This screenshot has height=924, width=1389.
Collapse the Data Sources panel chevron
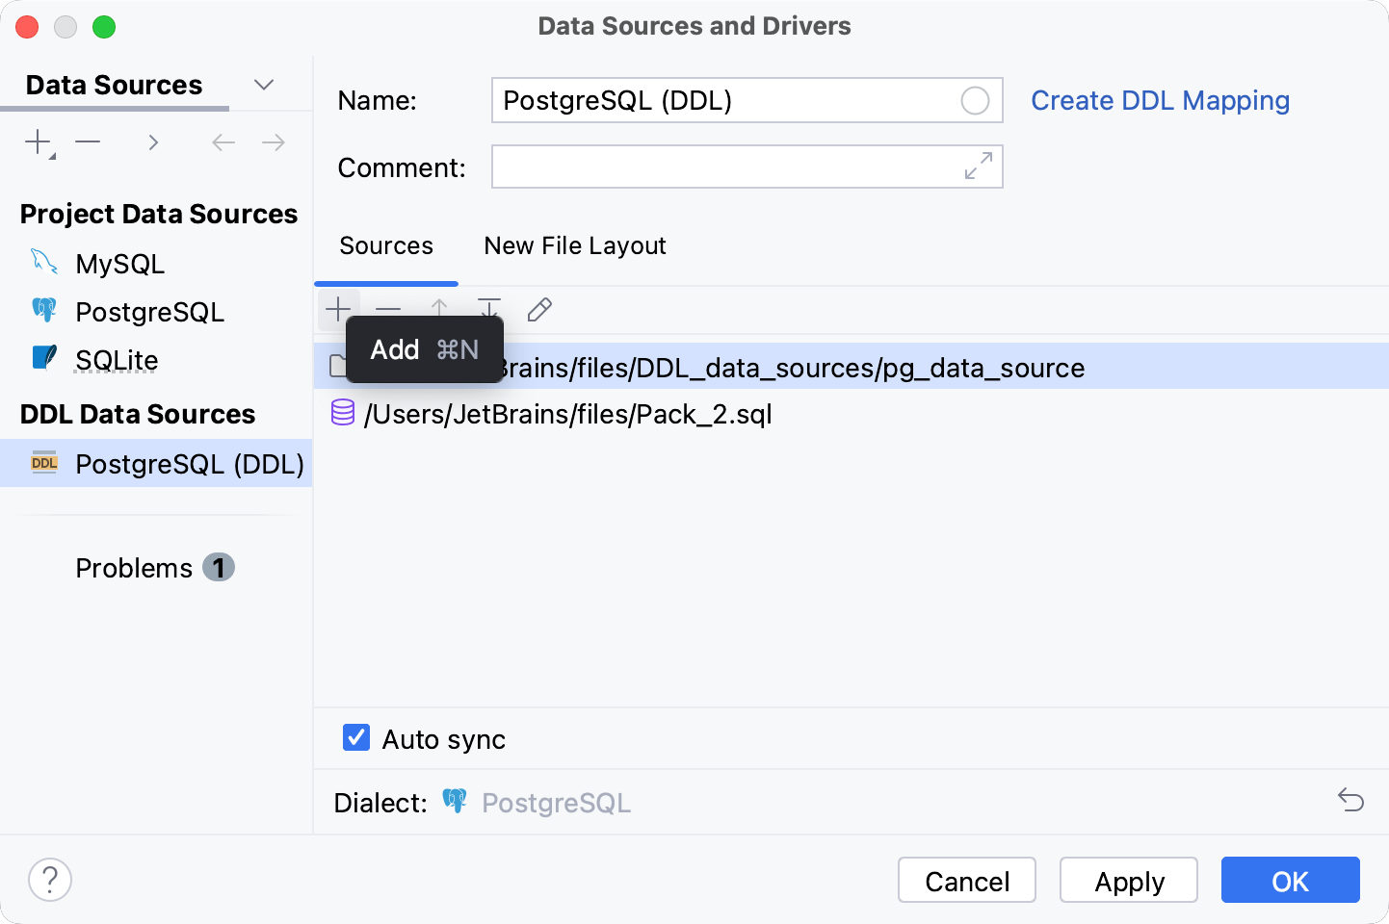(264, 84)
